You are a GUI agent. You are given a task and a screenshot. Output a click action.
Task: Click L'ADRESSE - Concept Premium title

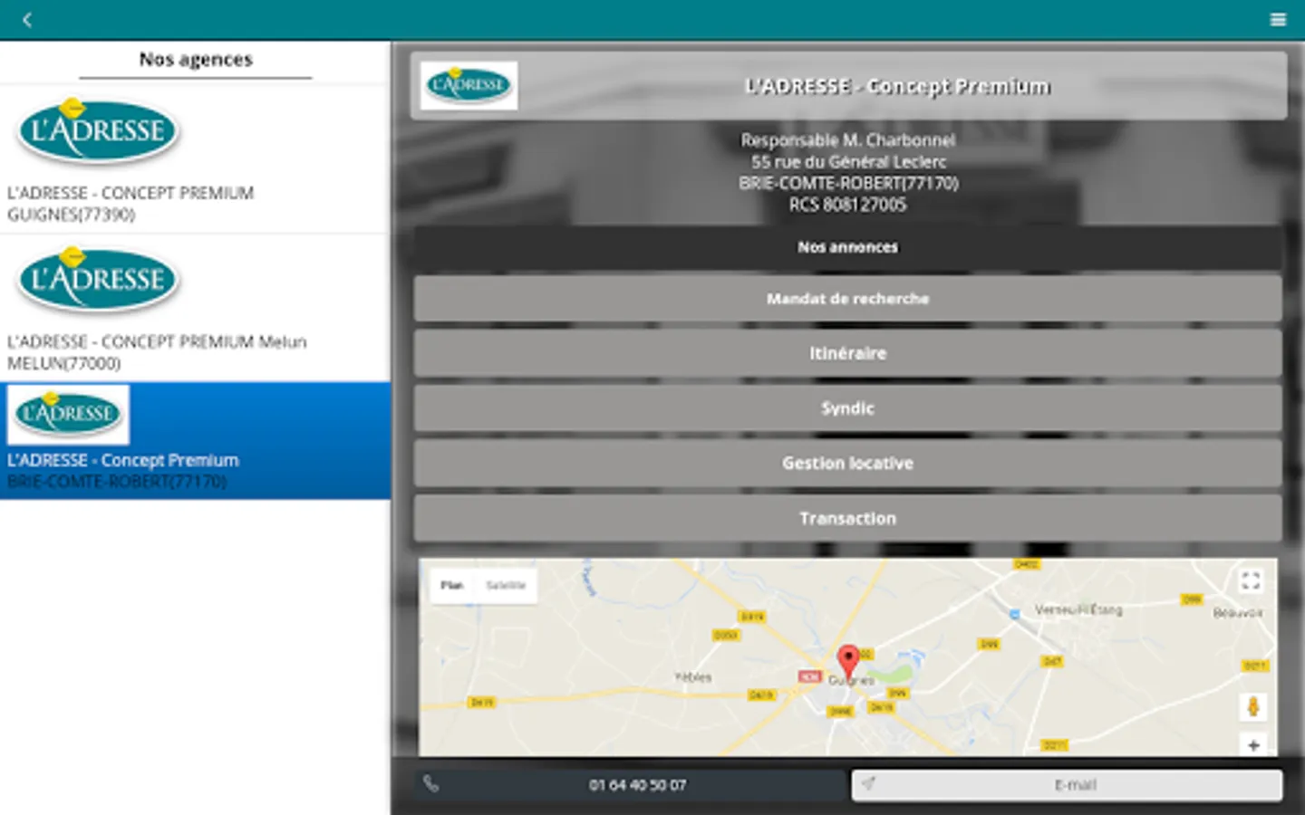pyautogui.click(x=897, y=86)
